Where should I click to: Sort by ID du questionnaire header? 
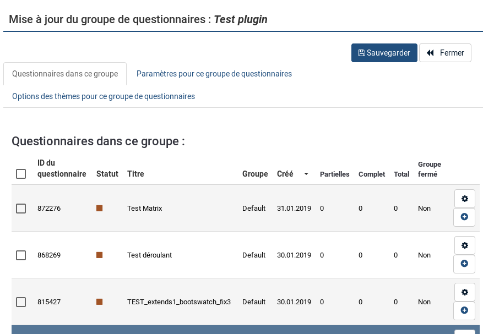(x=62, y=168)
